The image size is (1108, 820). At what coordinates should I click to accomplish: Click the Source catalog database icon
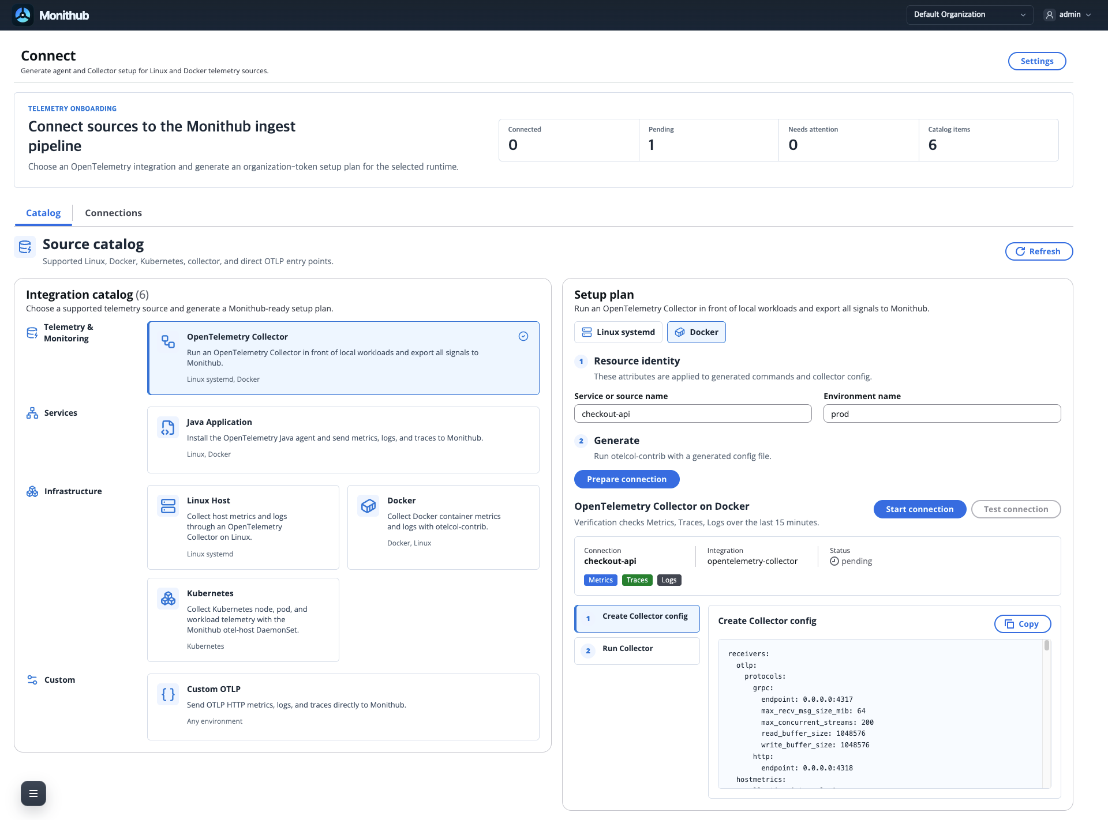(25, 247)
